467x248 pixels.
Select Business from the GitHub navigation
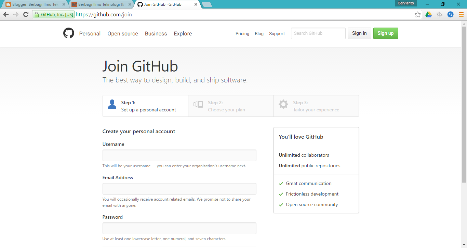(x=156, y=33)
